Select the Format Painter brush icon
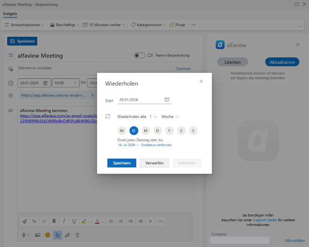This screenshot has height=247, width=309. pos(25,221)
